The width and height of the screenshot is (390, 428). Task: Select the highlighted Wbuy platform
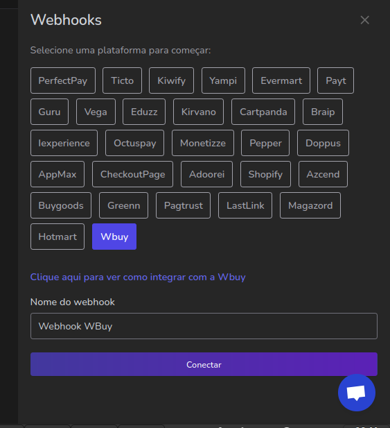point(114,237)
